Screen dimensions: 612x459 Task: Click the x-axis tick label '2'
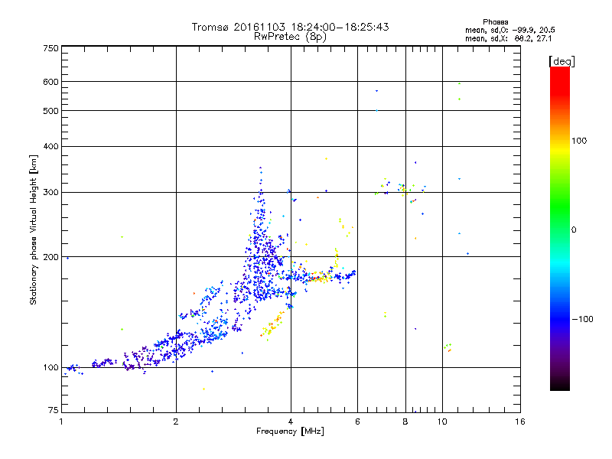[x=176, y=422]
